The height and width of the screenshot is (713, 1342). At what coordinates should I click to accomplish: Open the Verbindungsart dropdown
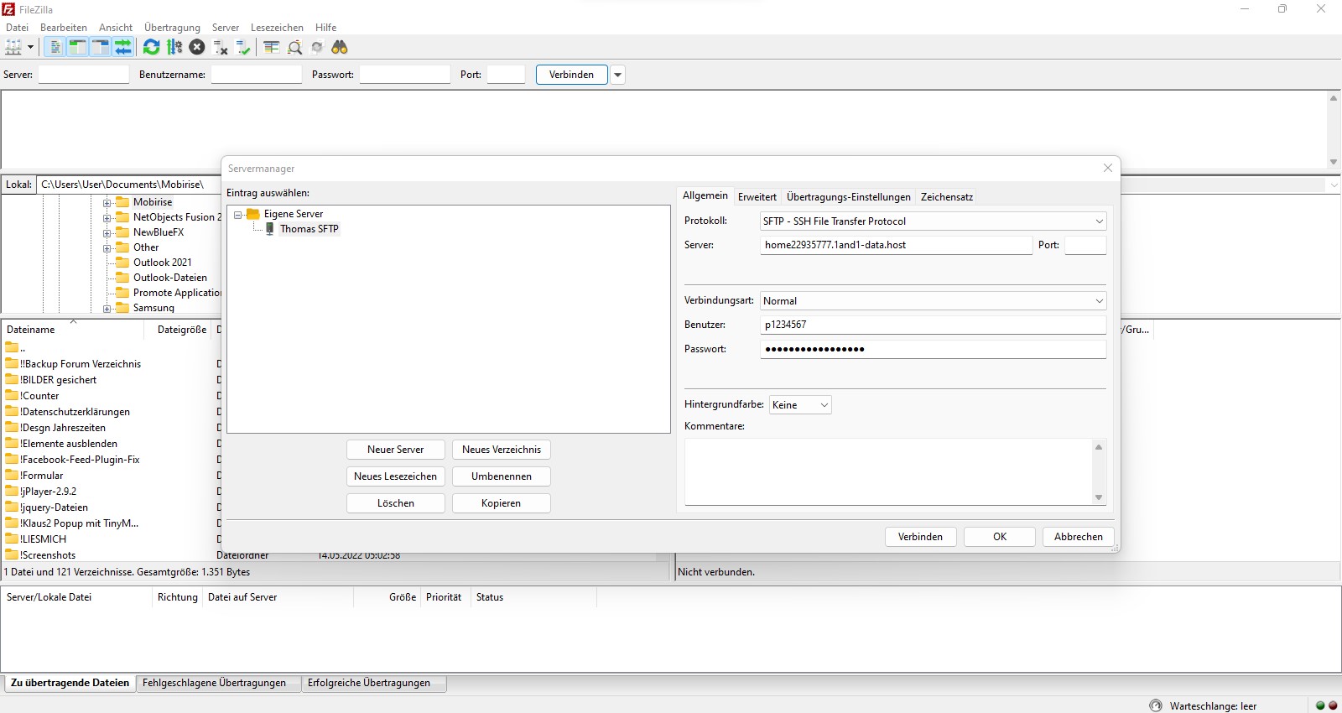point(933,301)
